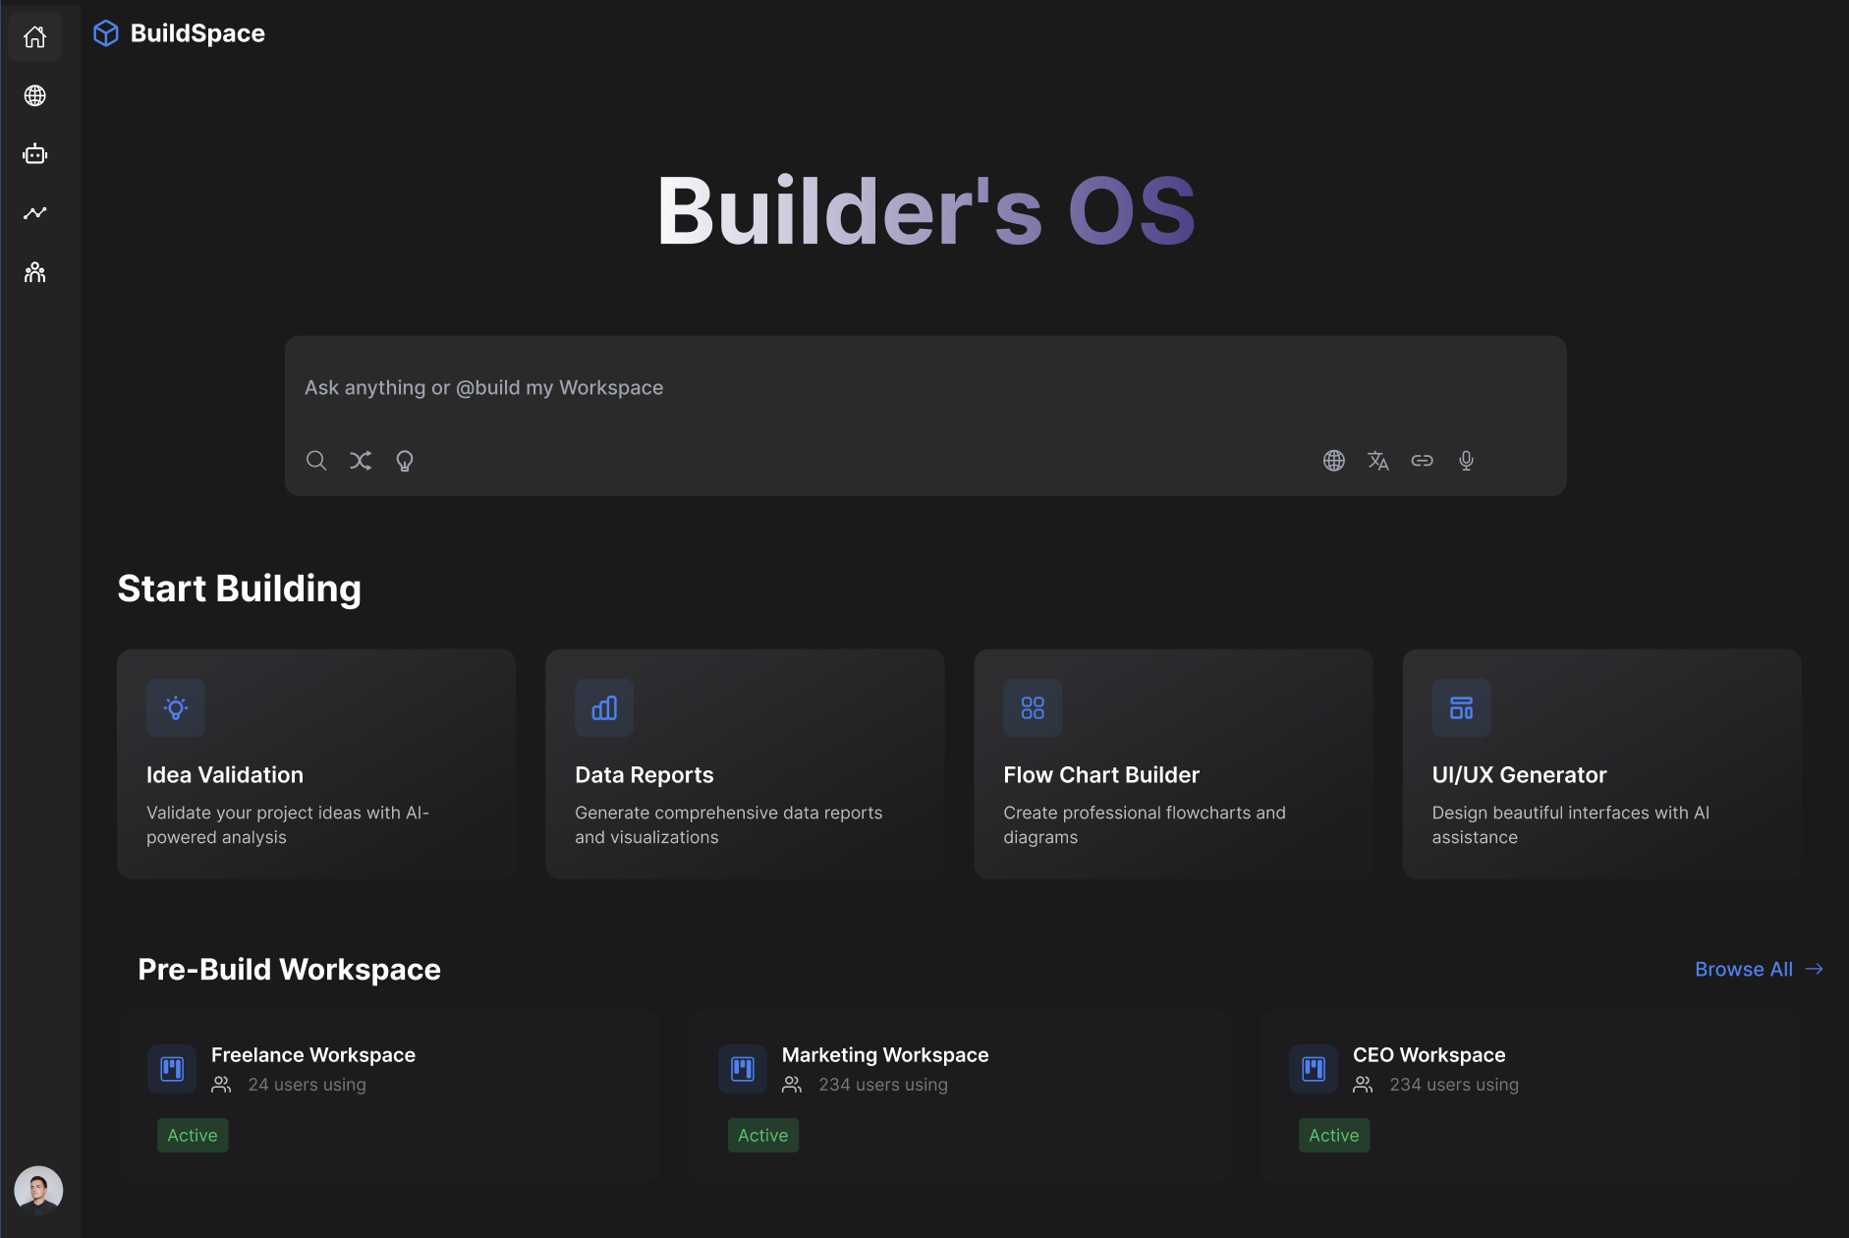1849x1238 pixels.
Task: Click the microphone voice input icon
Action: pos(1466,460)
